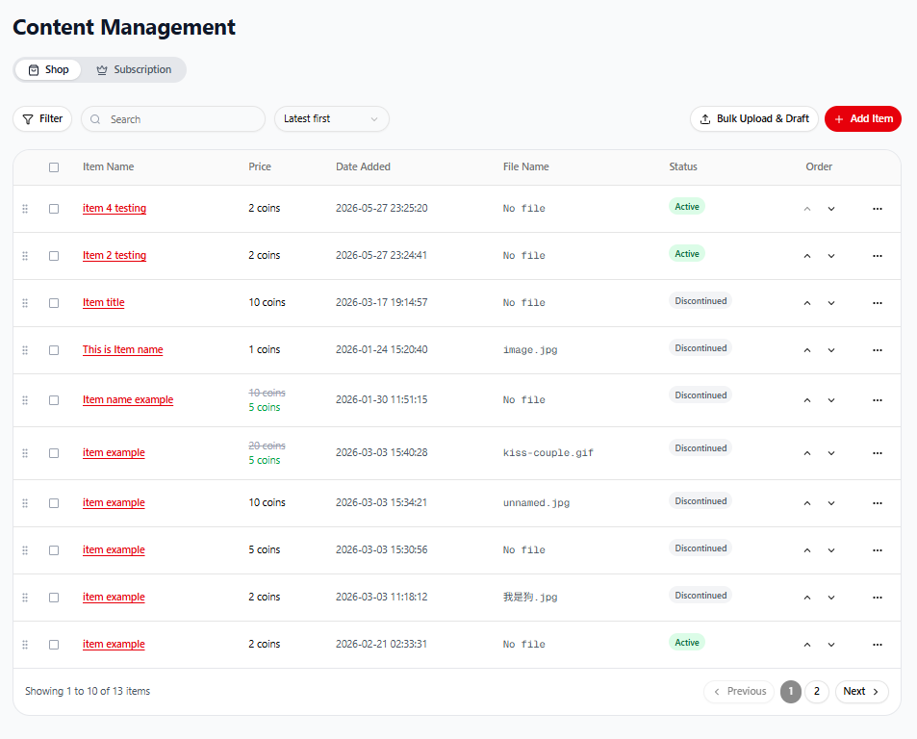This screenshot has width=917, height=739.
Task: Move 'item 4 testing' row down in order
Action: pyautogui.click(x=831, y=209)
